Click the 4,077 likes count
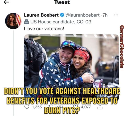Screen dimensions: 124x116 86,107
